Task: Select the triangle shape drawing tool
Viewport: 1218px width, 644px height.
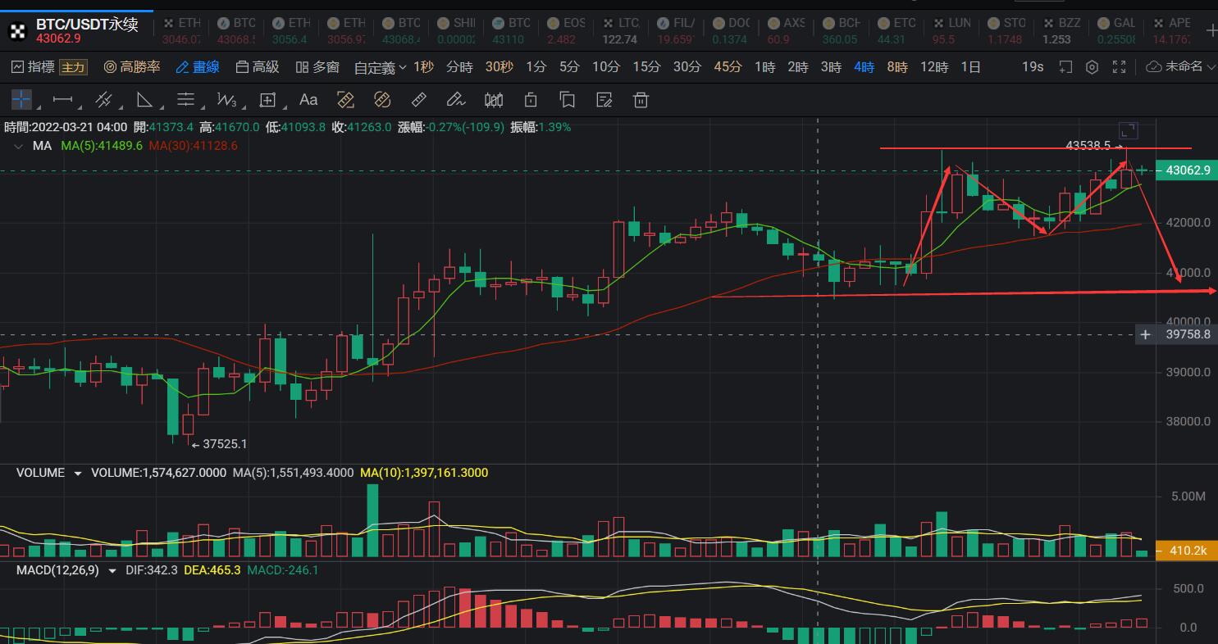Action: click(x=144, y=100)
